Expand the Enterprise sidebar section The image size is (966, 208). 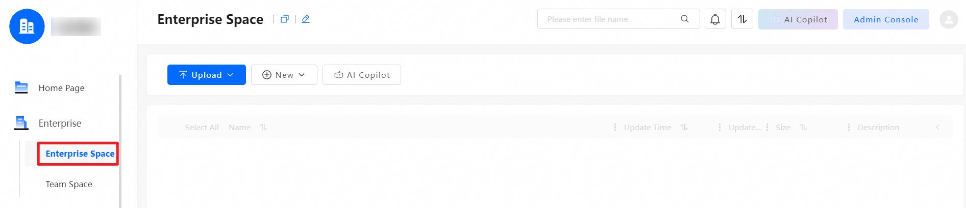[60, 123]
